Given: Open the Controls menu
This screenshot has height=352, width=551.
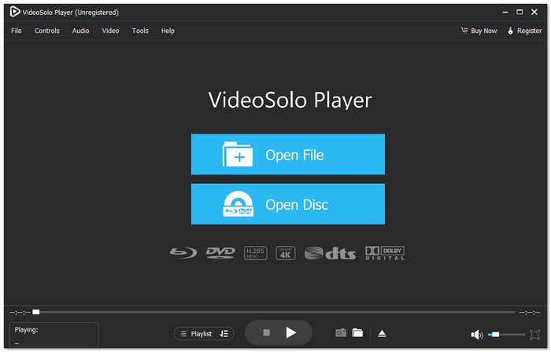Looking at the screenshot, I should [46, 31].
